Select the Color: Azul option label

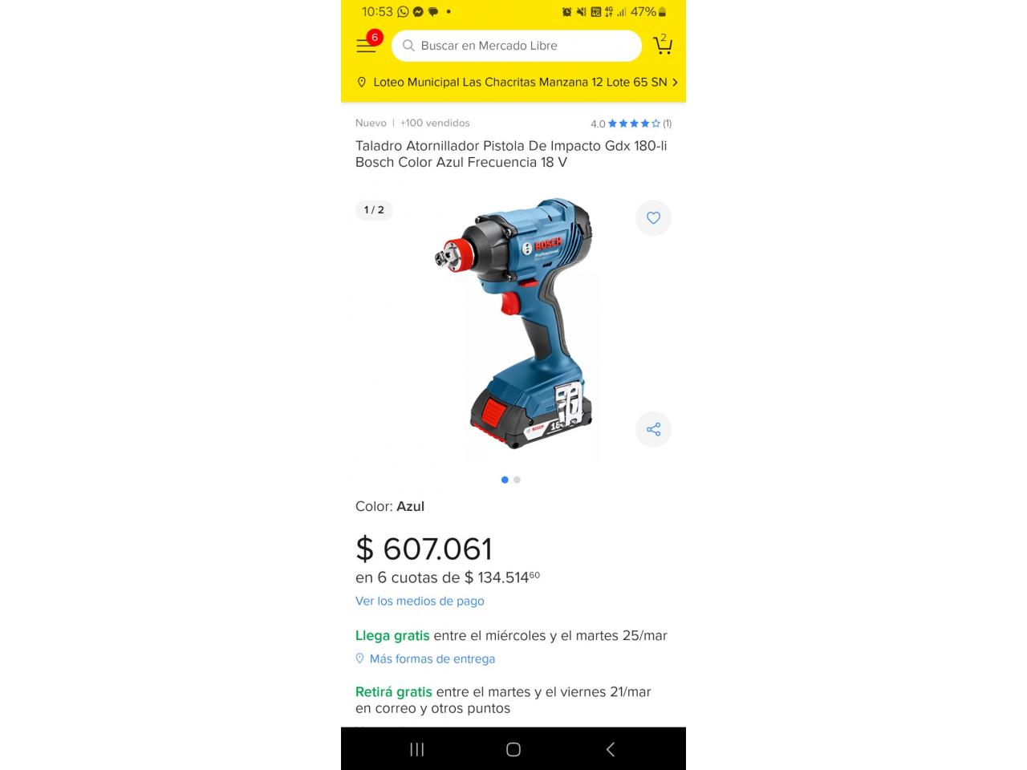390,506
